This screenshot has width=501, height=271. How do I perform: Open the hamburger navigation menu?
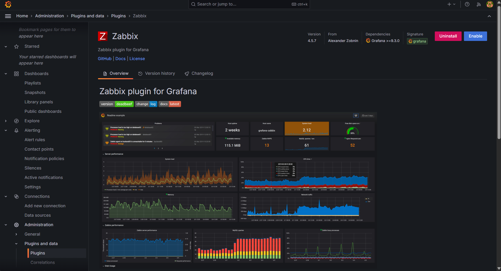click(x=8, y=16)
